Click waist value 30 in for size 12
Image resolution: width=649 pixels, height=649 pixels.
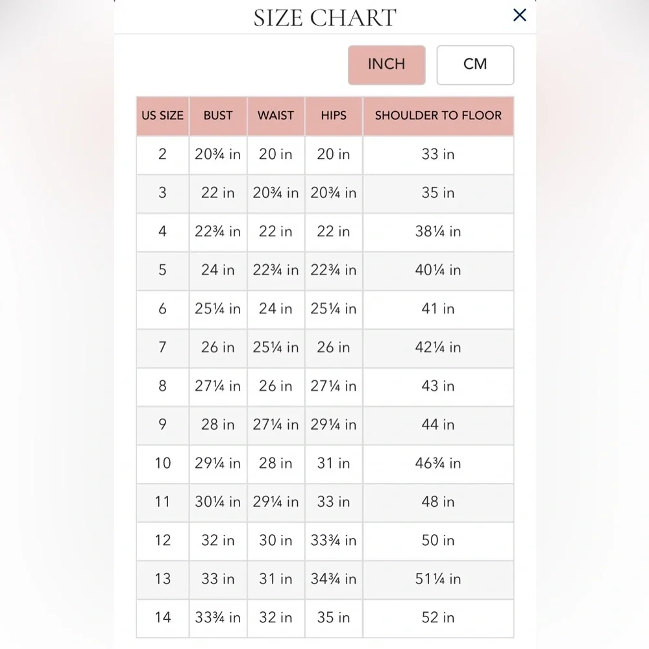point(276,541)
